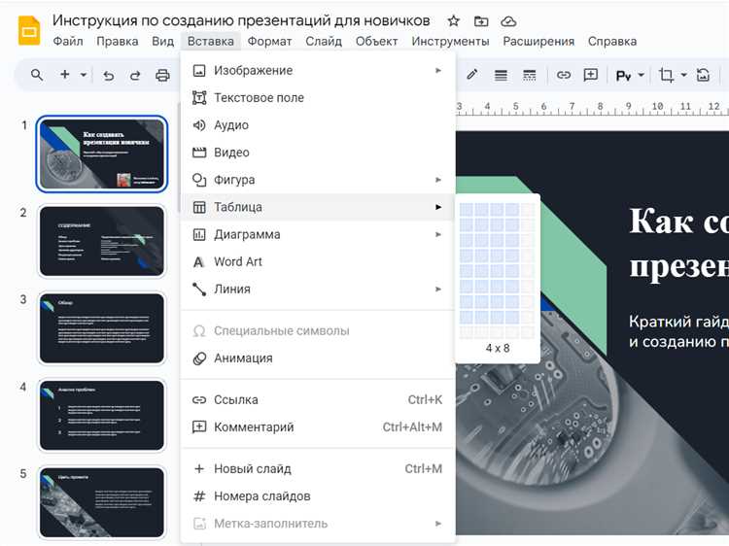Insert a Ссылка via menu
Viewport: 729px width, 546px height.
click(x=318, y=399)
